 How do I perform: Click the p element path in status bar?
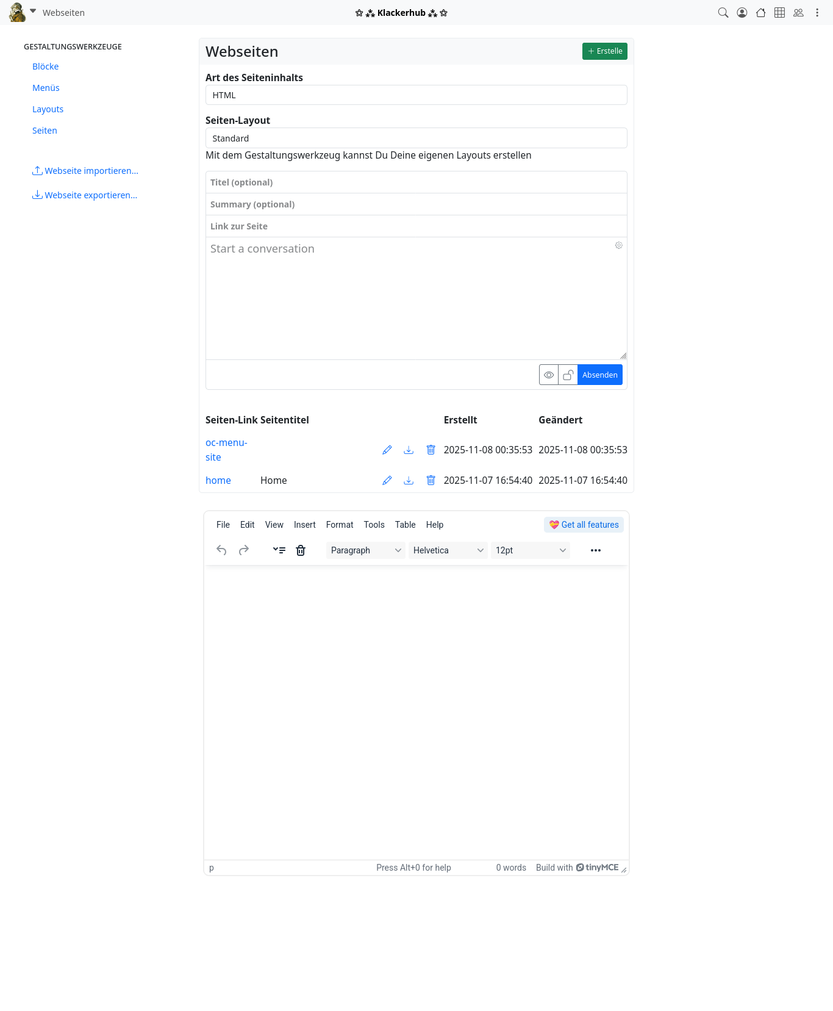pyautogui.click(x=212, y=868)
